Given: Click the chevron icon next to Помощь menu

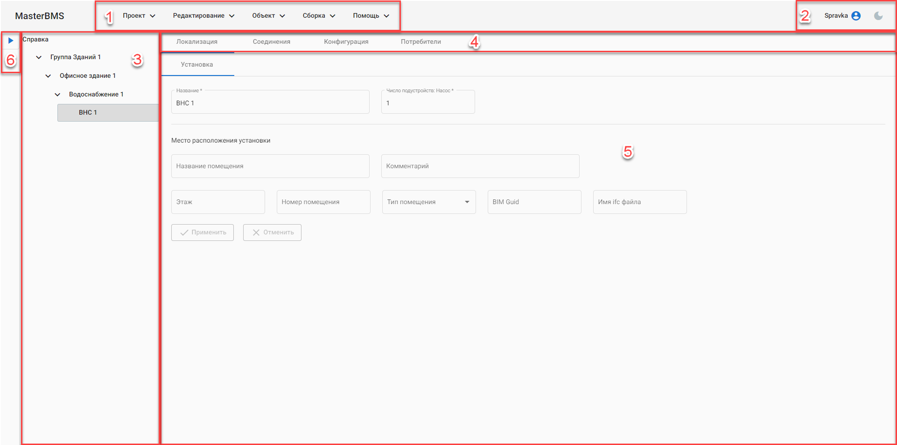Looking at the screenshot, I should [386, 15].
